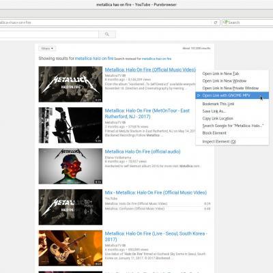The height and width of the screenshot is (273, 273).
Task: Click the Live Seoul guitar thumbnail
Action: (70, 248)
